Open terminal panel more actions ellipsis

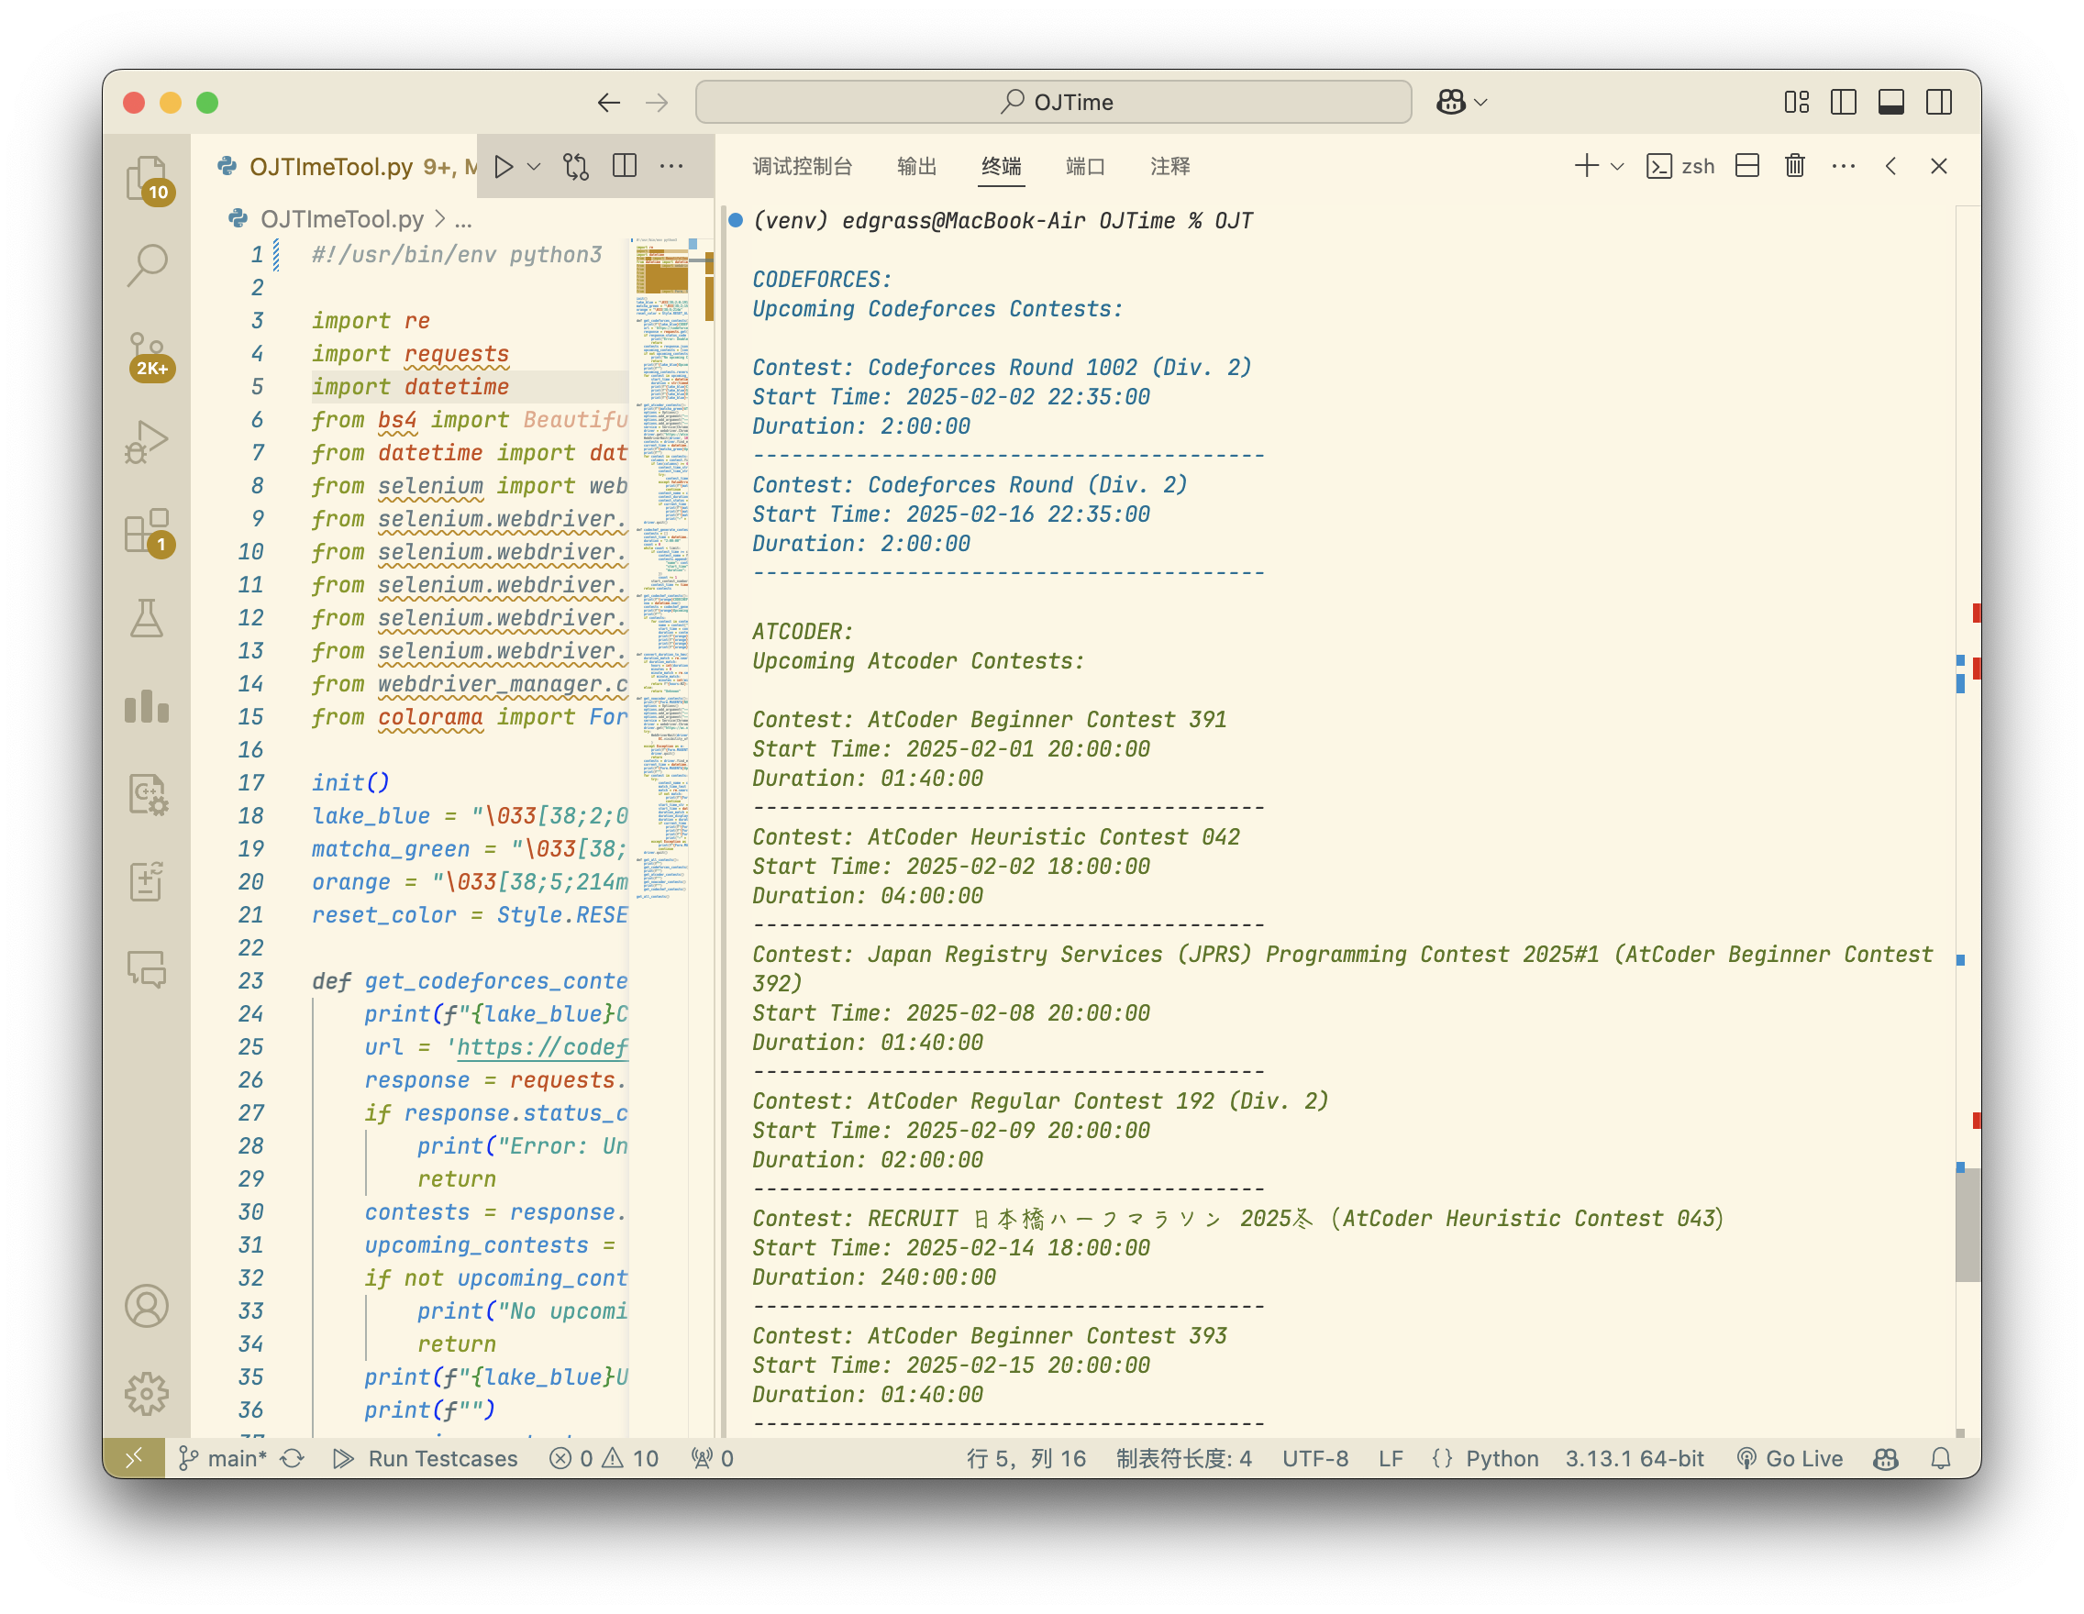[1844, 167]
